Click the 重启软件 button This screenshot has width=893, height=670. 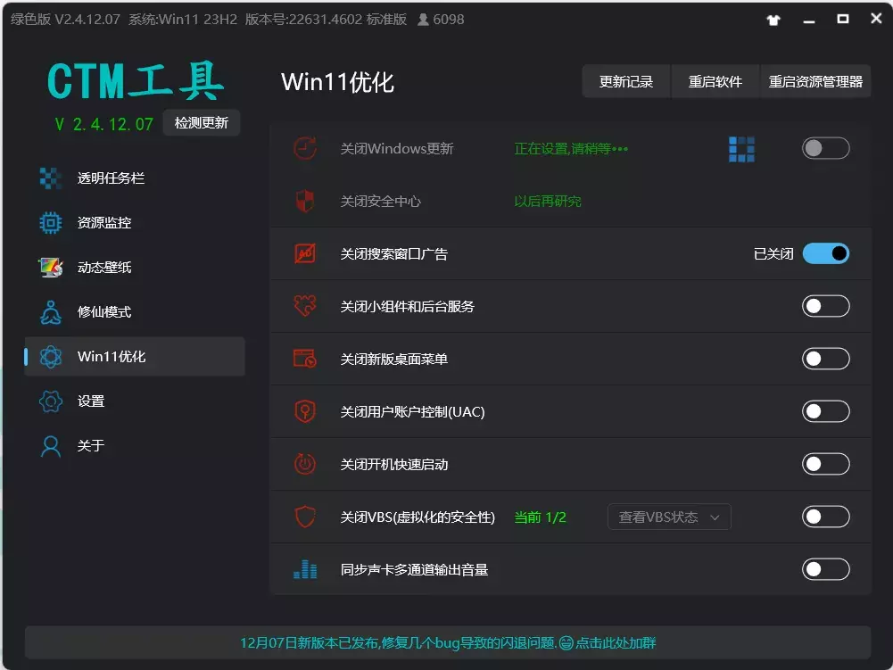tap(715, 81)
